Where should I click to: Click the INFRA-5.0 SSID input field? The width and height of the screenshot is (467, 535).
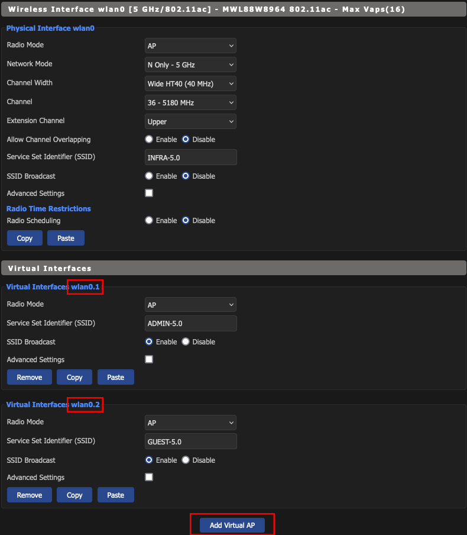click(190, 157)
